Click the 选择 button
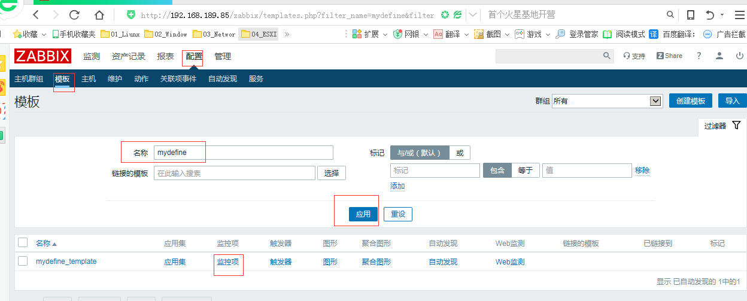The width and height of the screenshot is (747, 301). [332, 173]
